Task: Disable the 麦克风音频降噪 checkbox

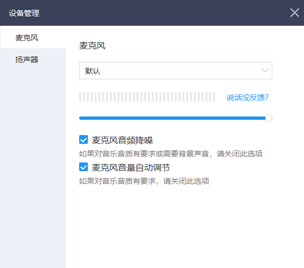Action: (x=84, y=139)
